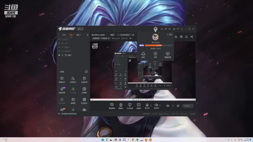Toggle visibility of fourth listed source

[59, 51]
